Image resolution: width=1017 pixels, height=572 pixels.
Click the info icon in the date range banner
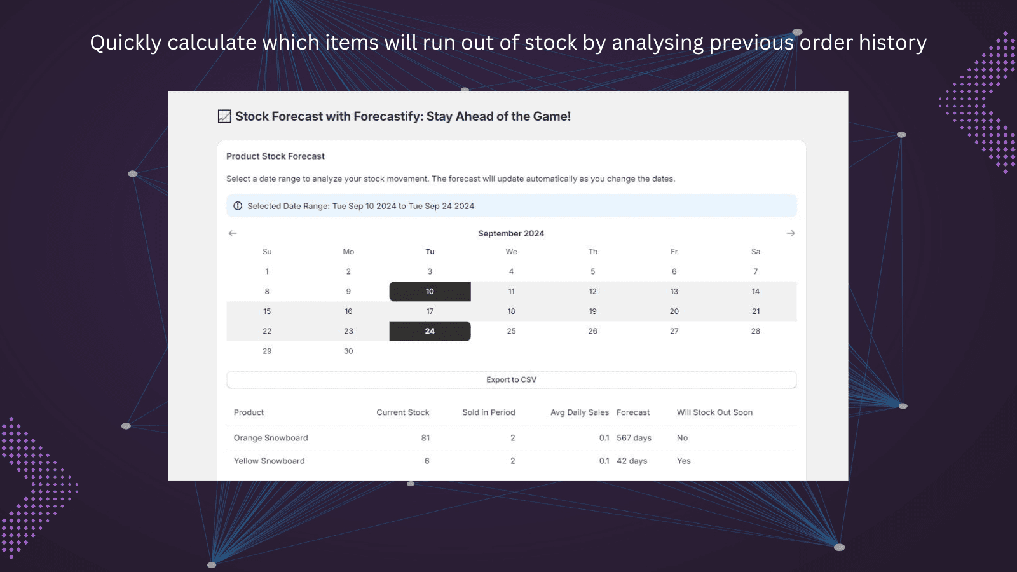point(238,206)
